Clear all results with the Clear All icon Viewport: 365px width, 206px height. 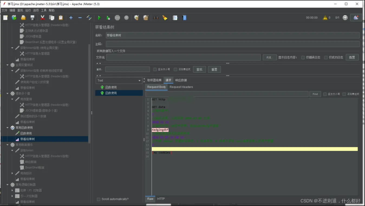[x=146, y=18]
